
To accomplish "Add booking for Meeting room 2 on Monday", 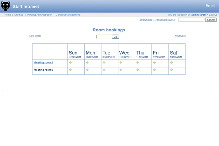I will tap(88, 70).
